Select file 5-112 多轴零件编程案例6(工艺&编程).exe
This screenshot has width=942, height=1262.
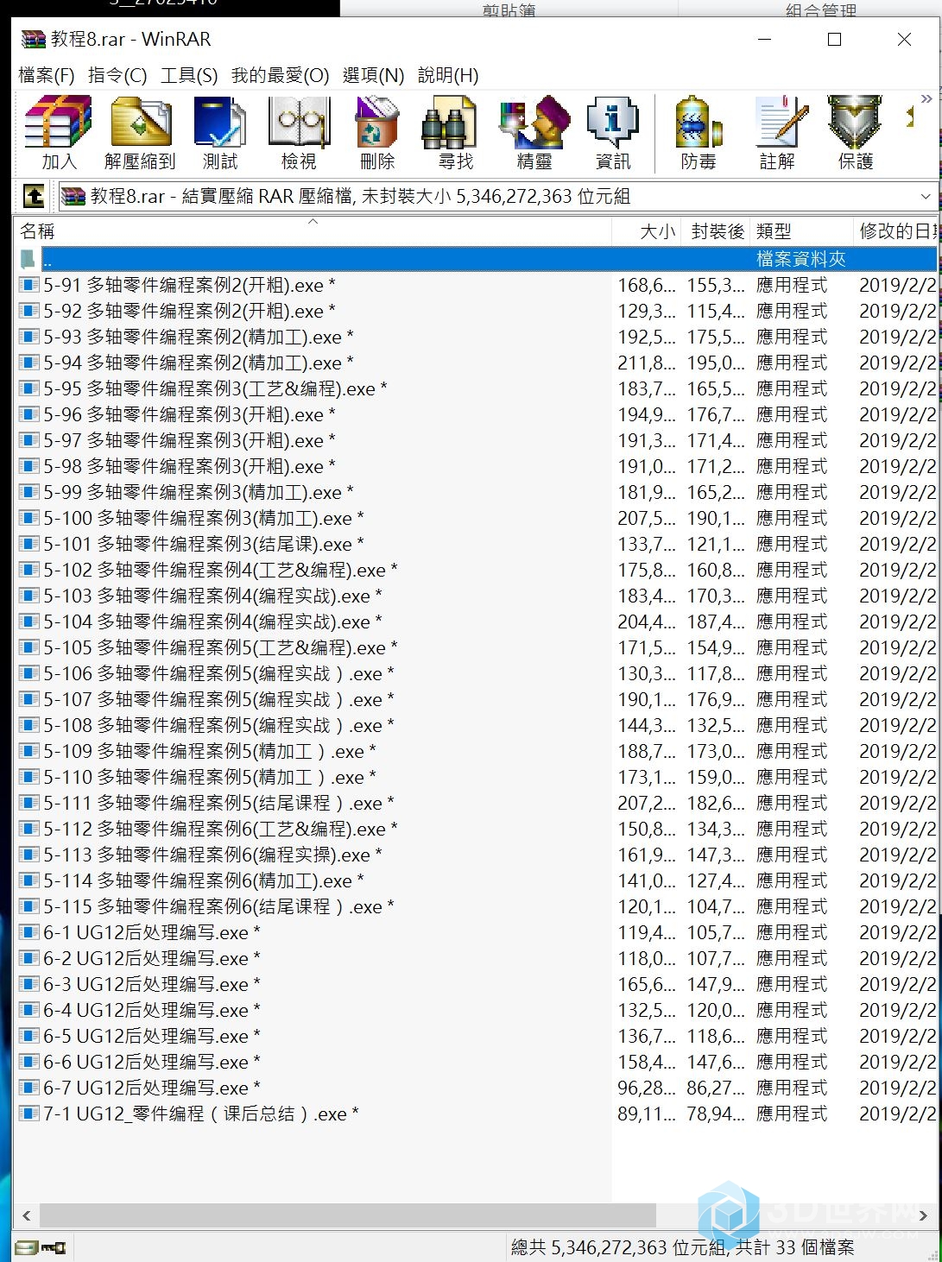[x=477, y=829]
